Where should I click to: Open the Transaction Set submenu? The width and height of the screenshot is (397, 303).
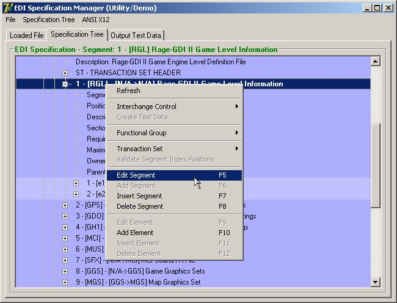pyautogui.click(x=174, y=149)
